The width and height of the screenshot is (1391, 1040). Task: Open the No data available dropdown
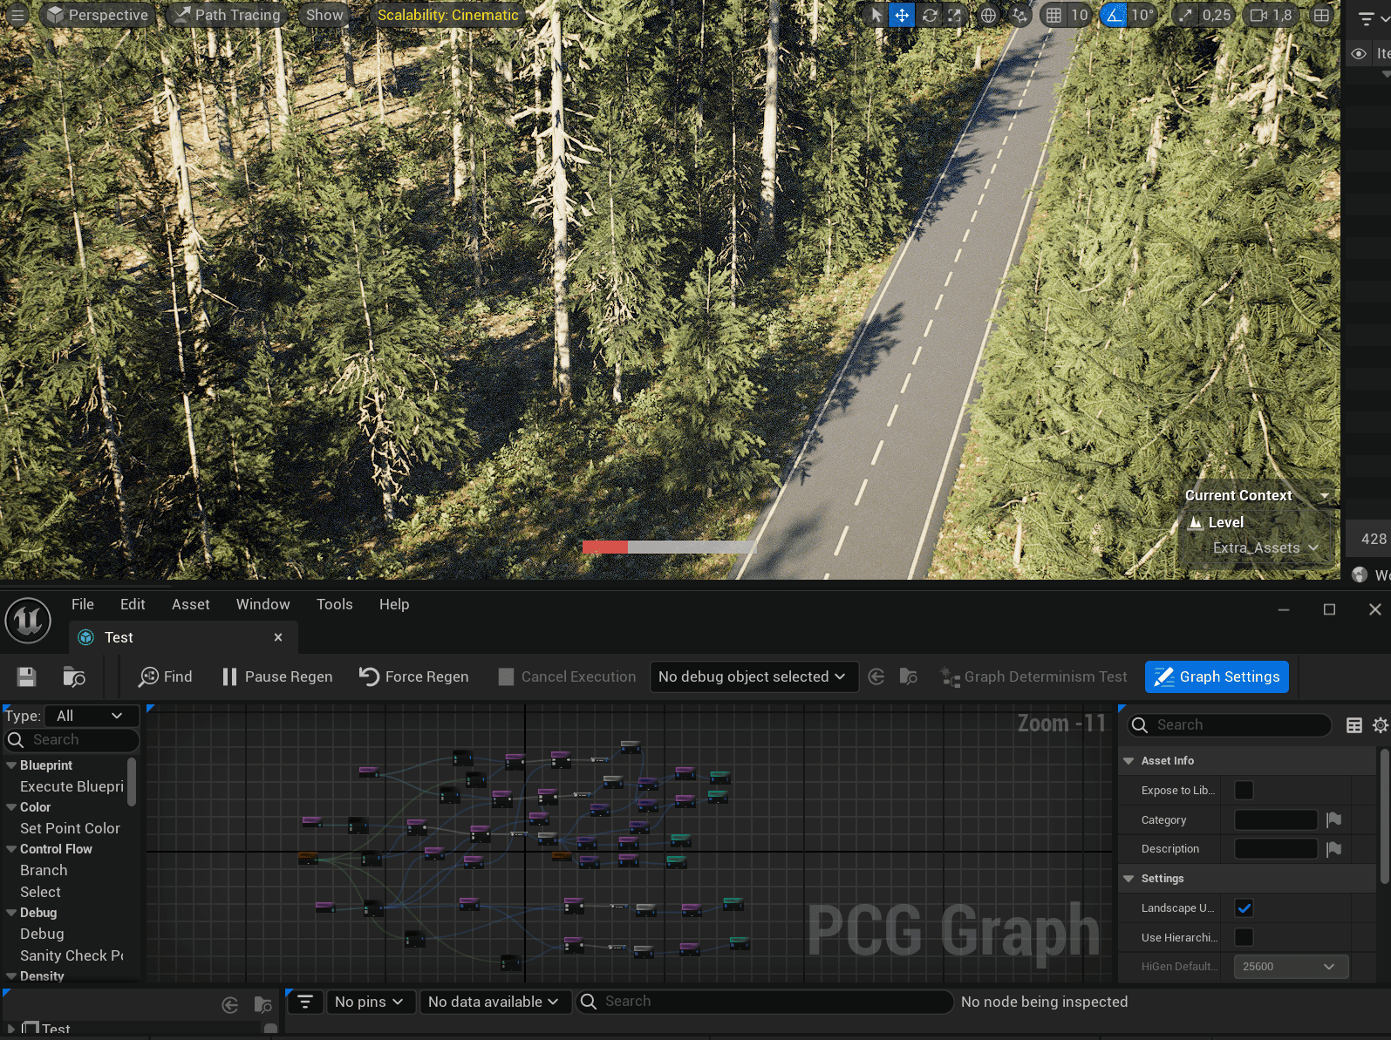click(x=494, y=1002)
